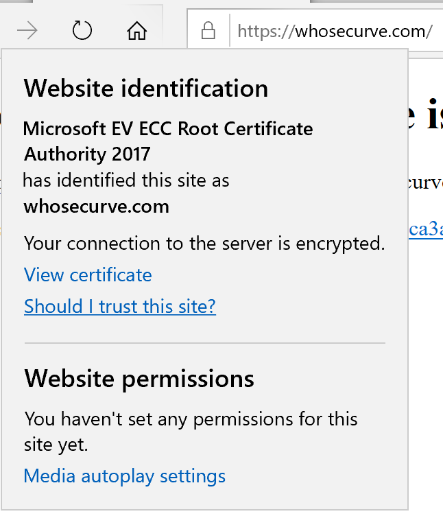The height and width of the screenshot is (516, 443).
Task: Click the no permissions set message
Action: click(191, 419)
